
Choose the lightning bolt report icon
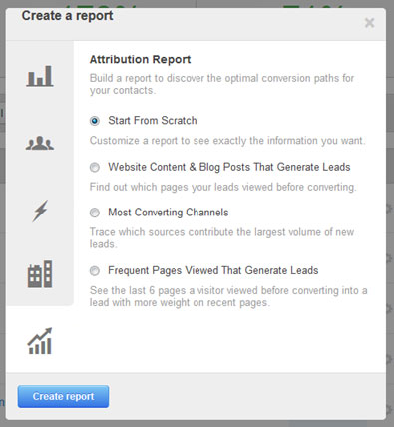pos(40,211)
